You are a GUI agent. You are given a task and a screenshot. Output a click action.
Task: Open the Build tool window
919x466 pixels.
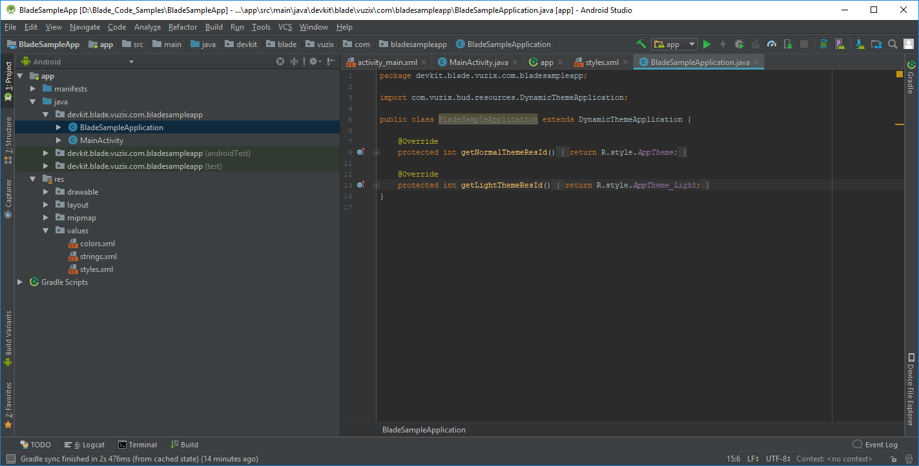coord(185,445)
